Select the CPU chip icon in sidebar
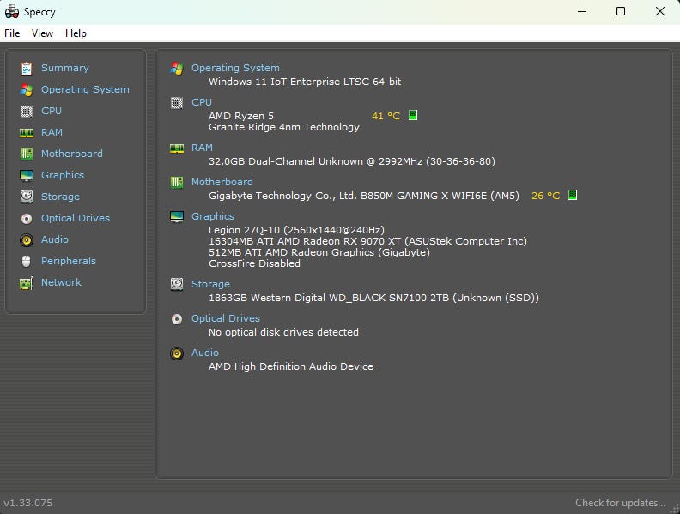This screenshot has height=514, width=680. click(x=26, y=111)
